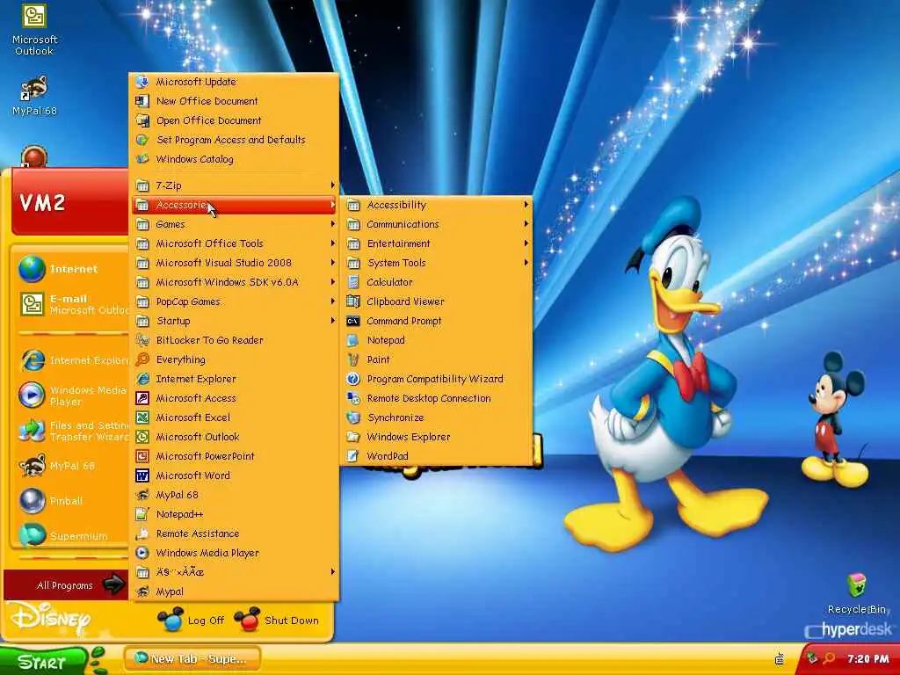Open Recycle Bin on desktop
The image size is (900, 675).
coord(856,593)
